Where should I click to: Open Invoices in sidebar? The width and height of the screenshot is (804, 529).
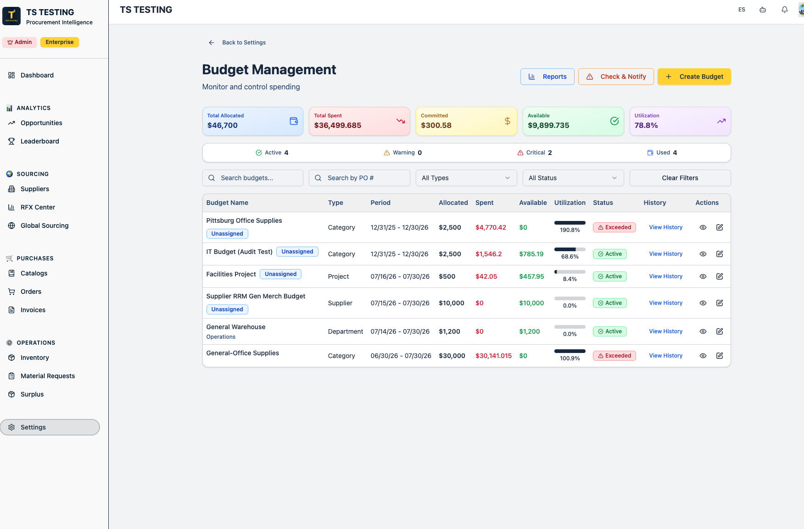coord(33,310)
